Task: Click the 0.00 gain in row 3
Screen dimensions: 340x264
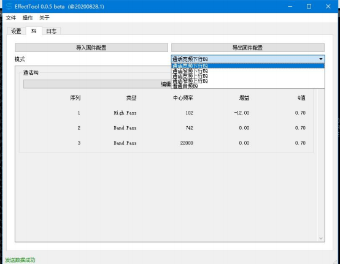Action: point(244,143)
